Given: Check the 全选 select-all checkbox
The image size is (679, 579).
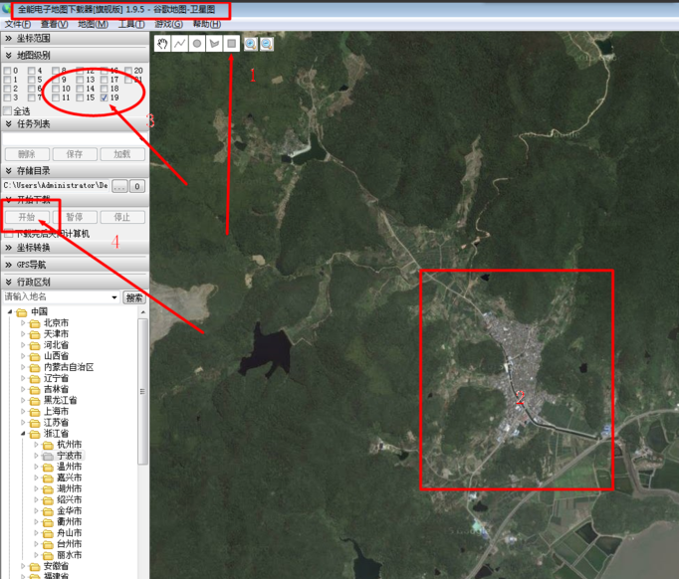Looking at the screenshot, I should point(8,111).
